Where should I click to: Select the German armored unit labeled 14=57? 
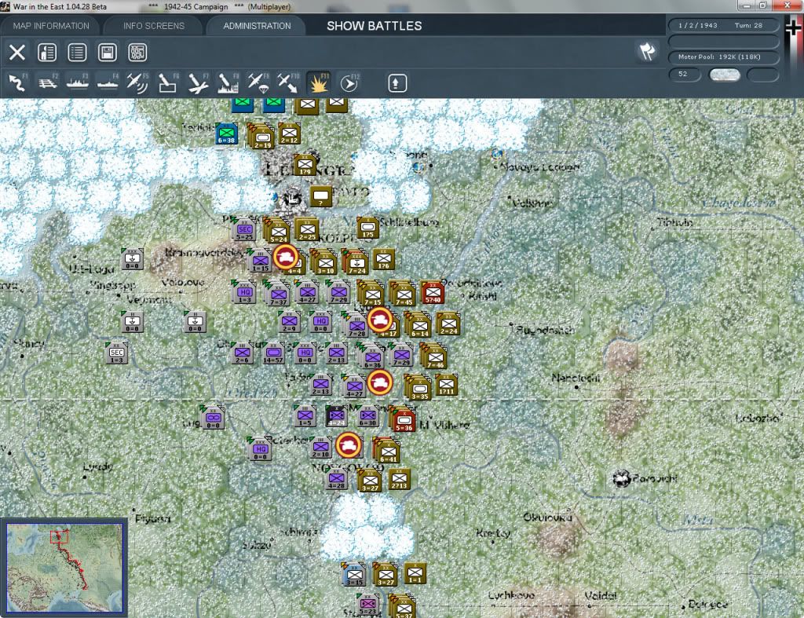[273, 353]
